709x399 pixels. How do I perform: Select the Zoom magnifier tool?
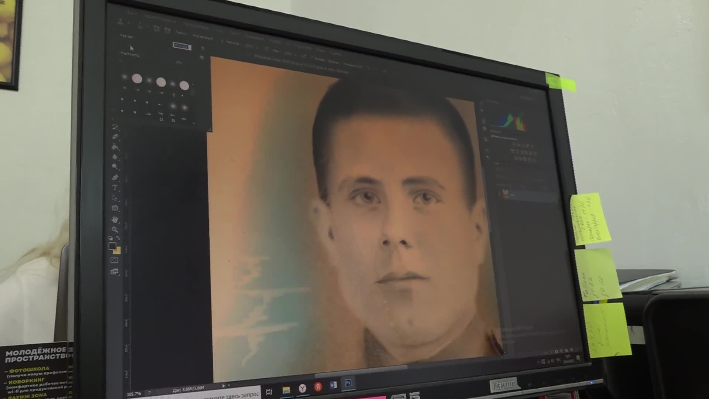115,229
